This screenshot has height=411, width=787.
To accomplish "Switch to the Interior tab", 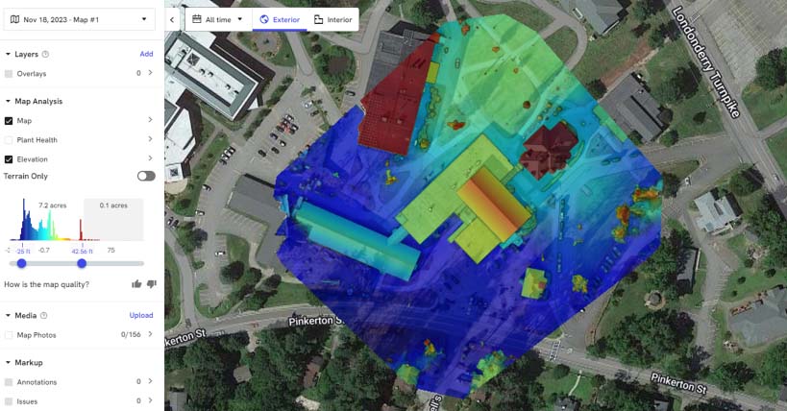I will (x=333, y=19).
